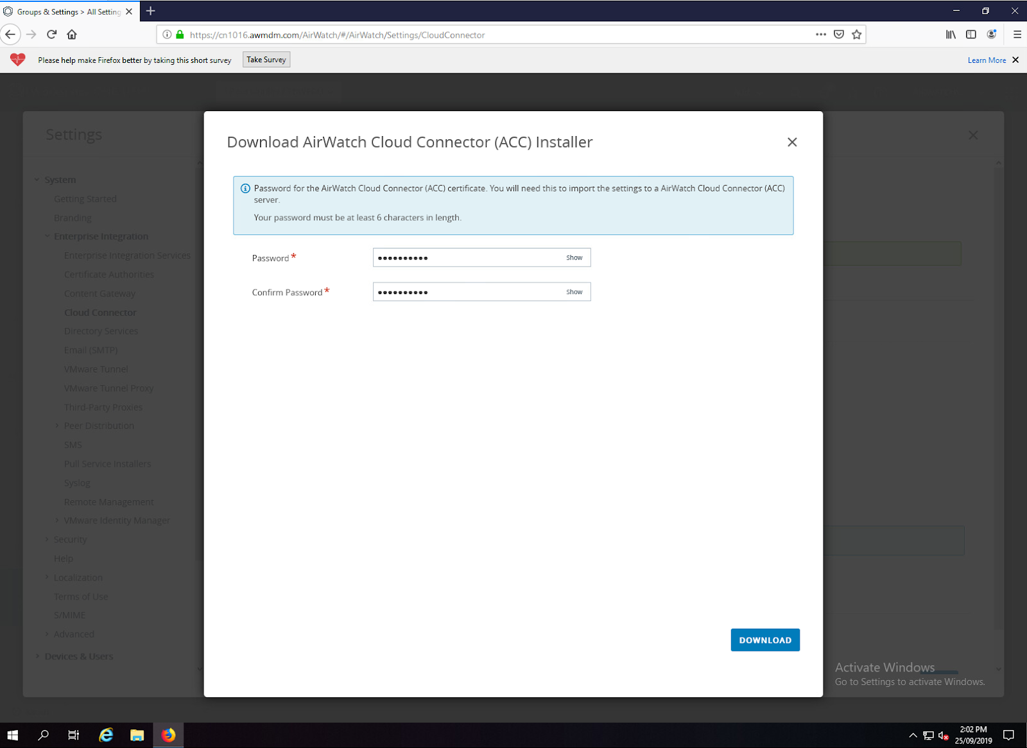Open Directory Services settings

(101, 331)
